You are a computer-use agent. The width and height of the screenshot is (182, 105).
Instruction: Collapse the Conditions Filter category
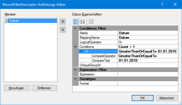pos(75,28)
